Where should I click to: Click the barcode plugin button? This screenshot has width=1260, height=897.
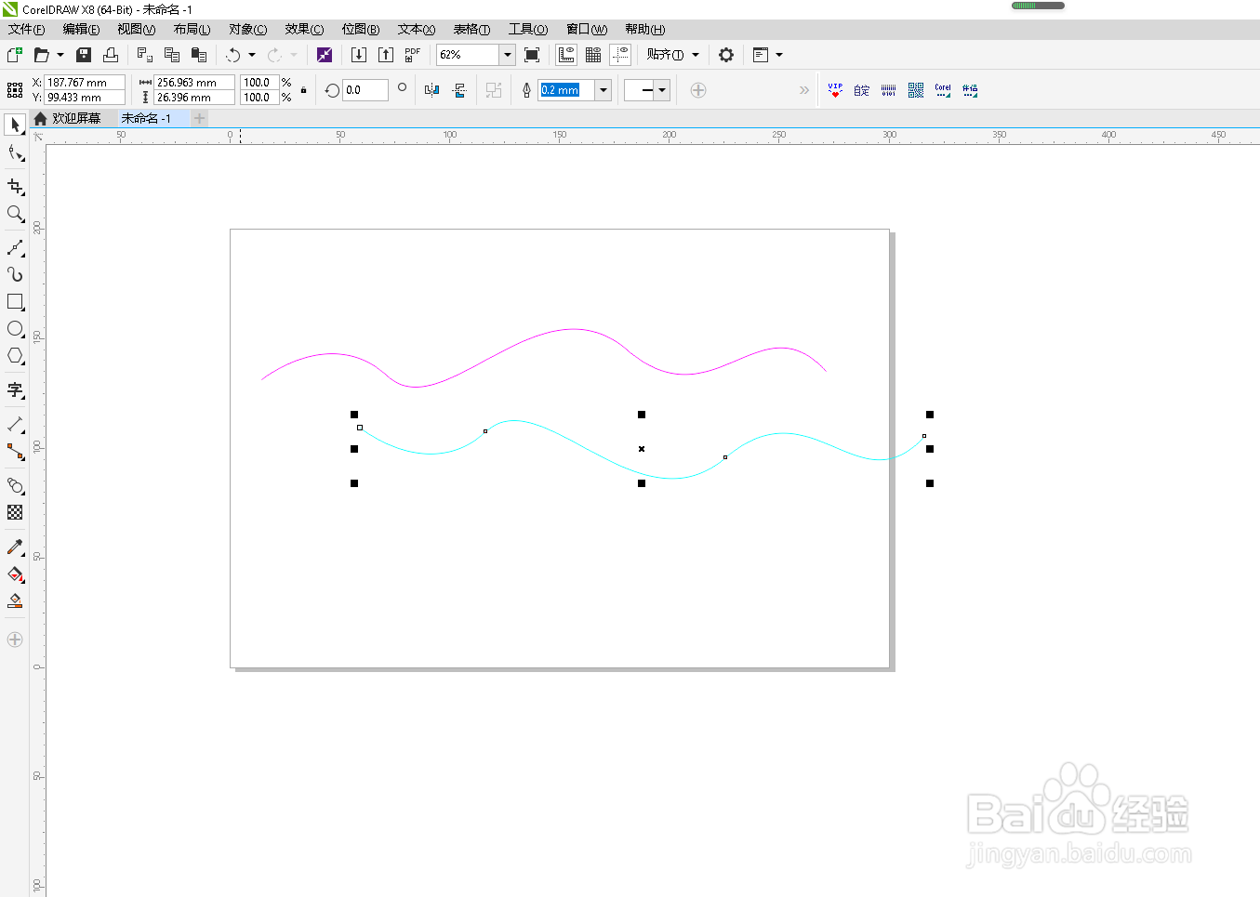click(x=889, y=90)
